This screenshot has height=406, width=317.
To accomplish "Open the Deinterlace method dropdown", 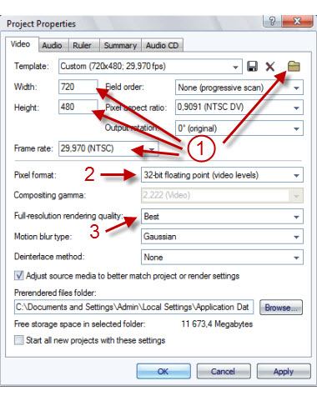I will coord(222,257).
